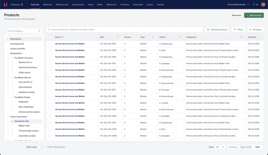Click the magnifier in Find a category field
The width and height of the screenshot is (268, 155).
coord(39,31)
